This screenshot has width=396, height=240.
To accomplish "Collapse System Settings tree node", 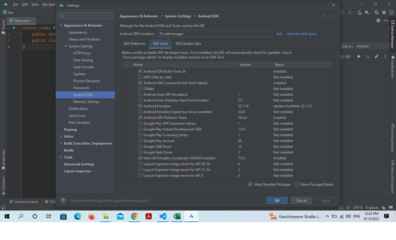I will (x=66, y=46).
